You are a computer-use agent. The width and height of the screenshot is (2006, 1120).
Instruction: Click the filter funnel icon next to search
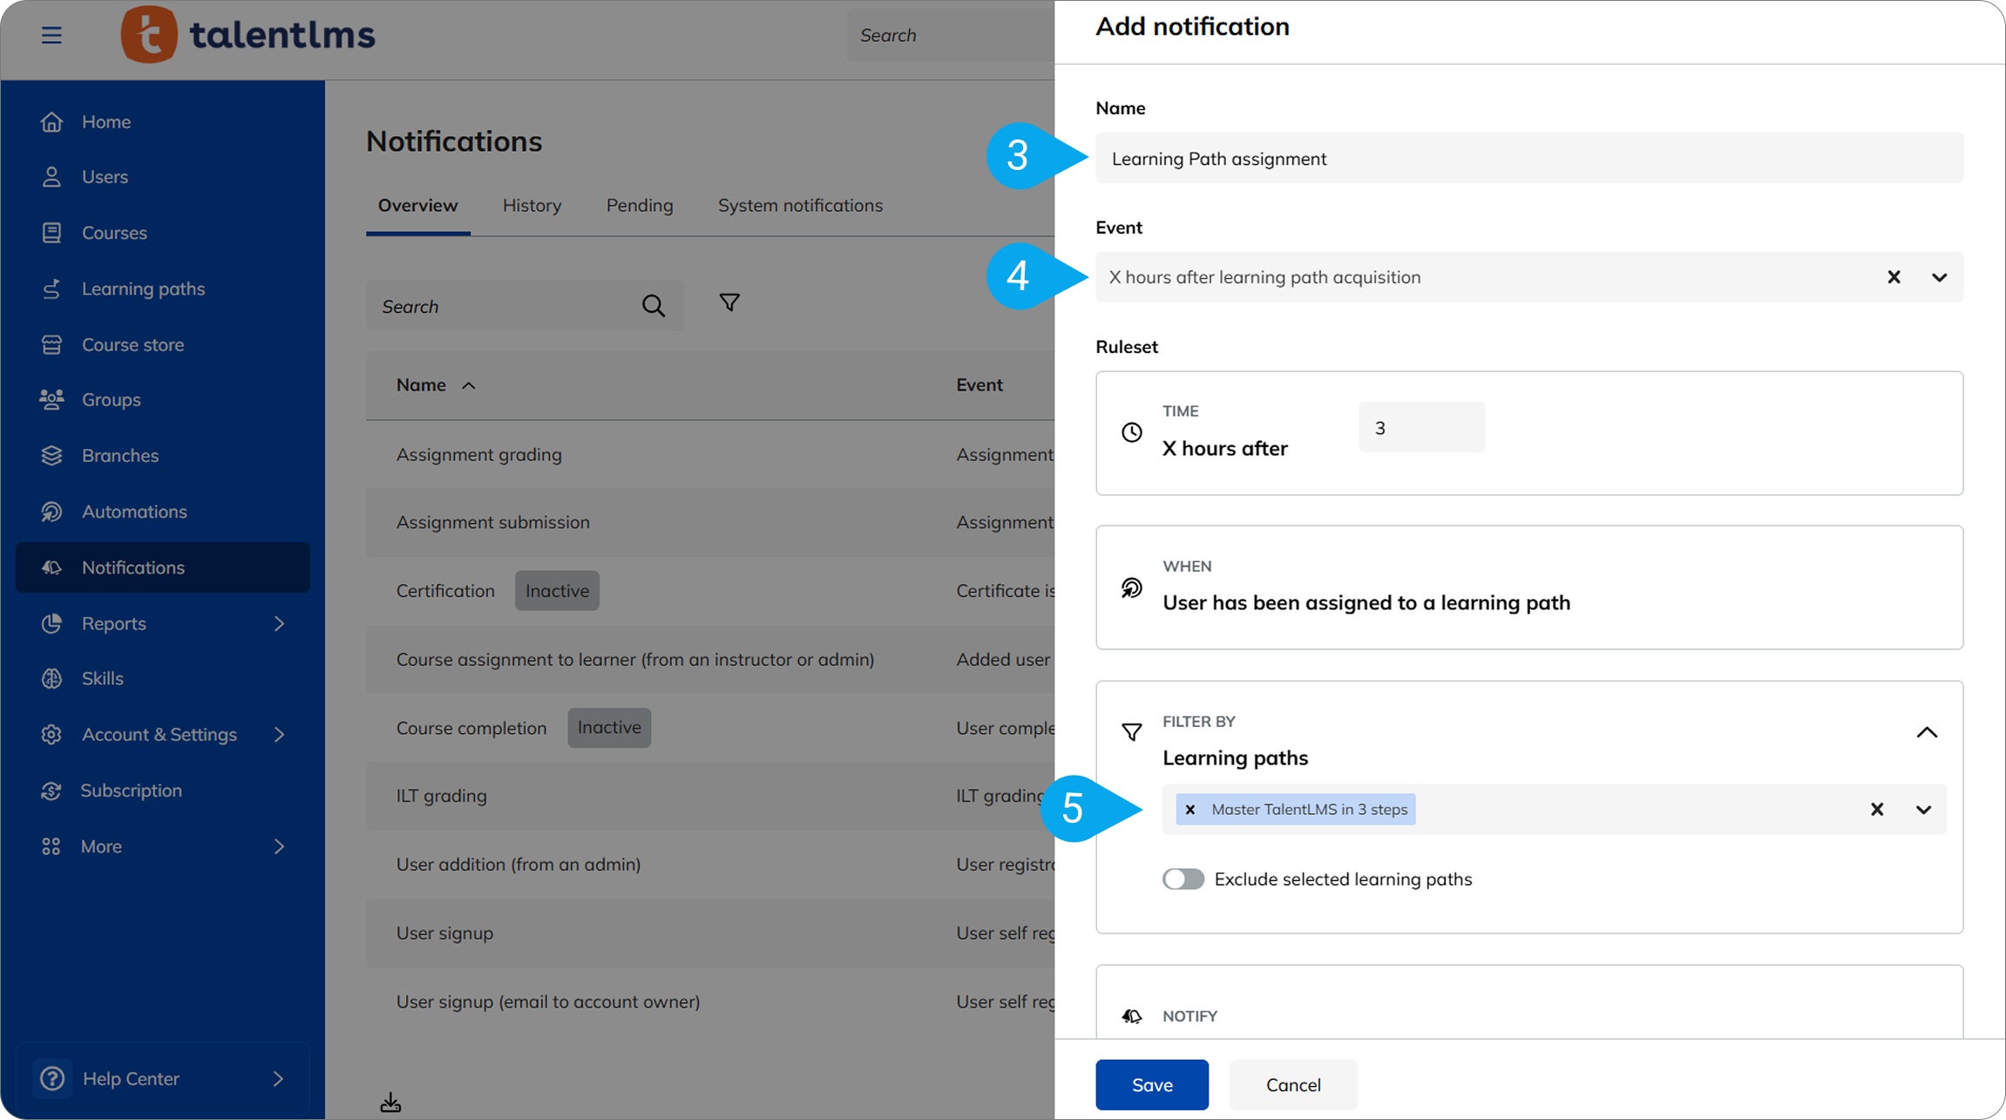click(x=729, y=302)
